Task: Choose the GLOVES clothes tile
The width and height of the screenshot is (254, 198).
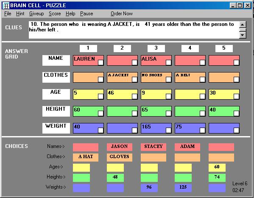Action: pos(120,157)
